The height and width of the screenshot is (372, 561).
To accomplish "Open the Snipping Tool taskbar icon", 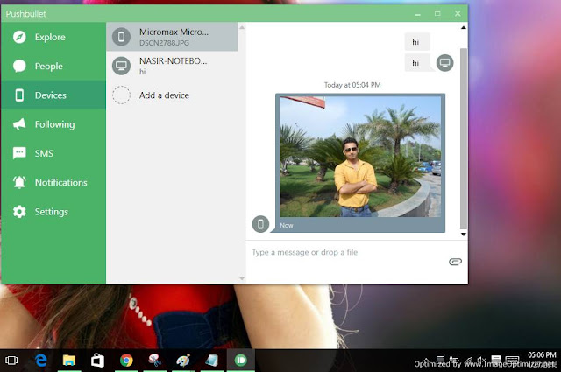I will tap(154, 361).
